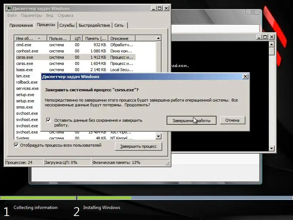Click the Task Manager resize grip
Viewport: 293px width, 220px height.
click(168, 163)
